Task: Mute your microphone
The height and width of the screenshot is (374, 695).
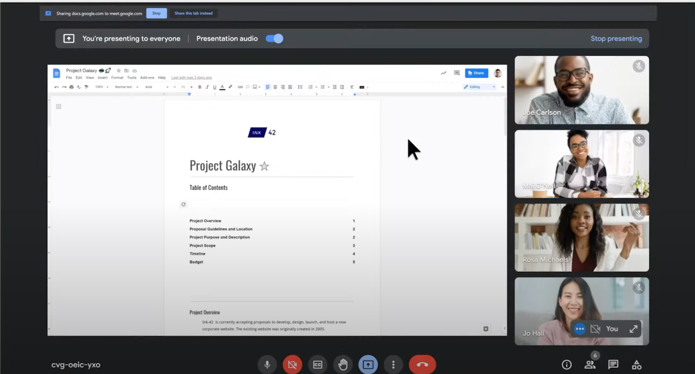Action: (x=267, y=364)
